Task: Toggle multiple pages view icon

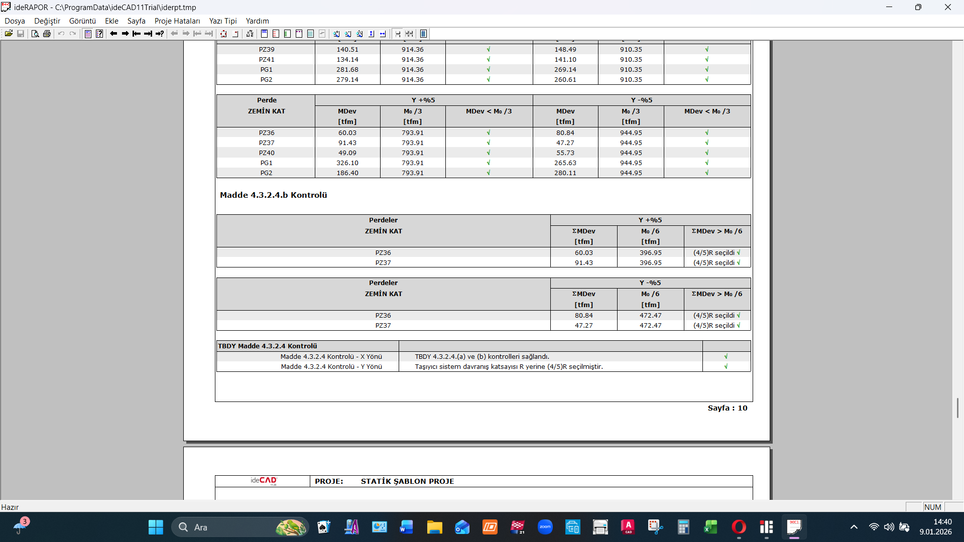Action: [409, 34]
